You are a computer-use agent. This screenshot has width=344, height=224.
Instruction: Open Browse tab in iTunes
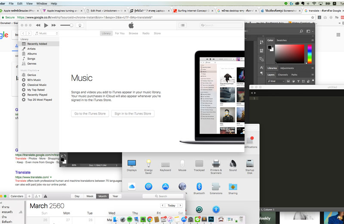pyautogui.click(x=133, y=34)
